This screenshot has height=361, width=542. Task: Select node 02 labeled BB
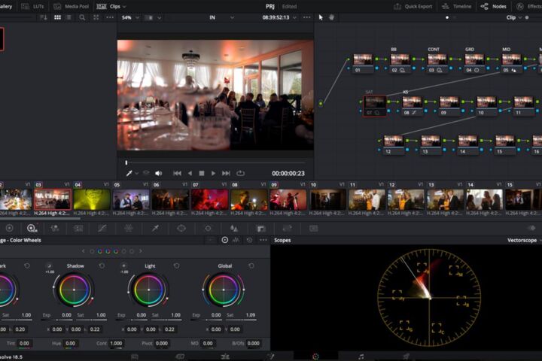pyautogui.click(x=400, y=62)
